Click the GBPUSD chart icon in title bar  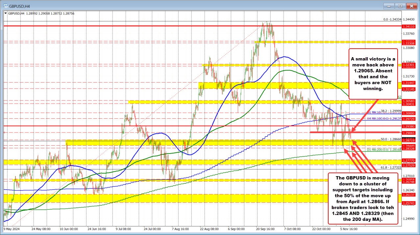(6, 6)
